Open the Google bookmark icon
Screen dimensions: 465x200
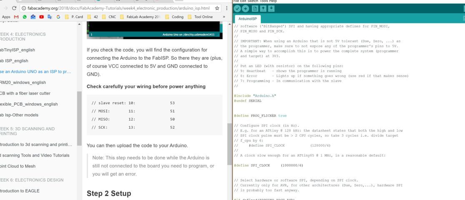coord(58,17)
